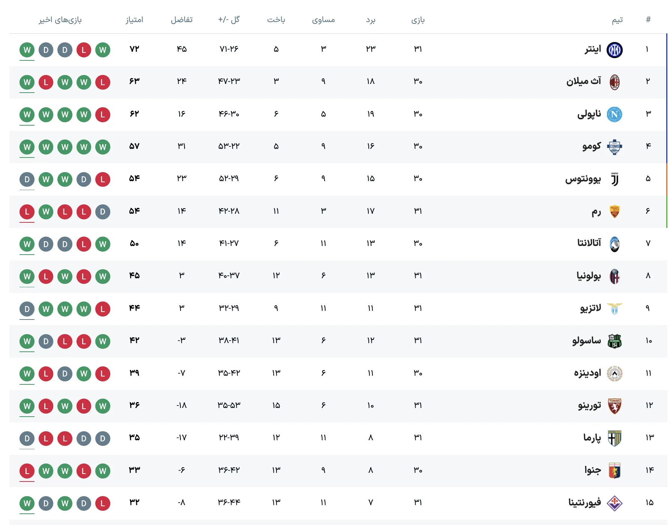
Task: Open the لاتزیو team page
Action: tap(590, 308)
